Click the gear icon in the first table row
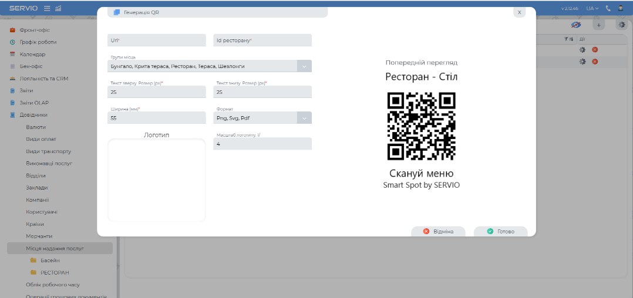 pyautogui.click(x=583, y=50)
